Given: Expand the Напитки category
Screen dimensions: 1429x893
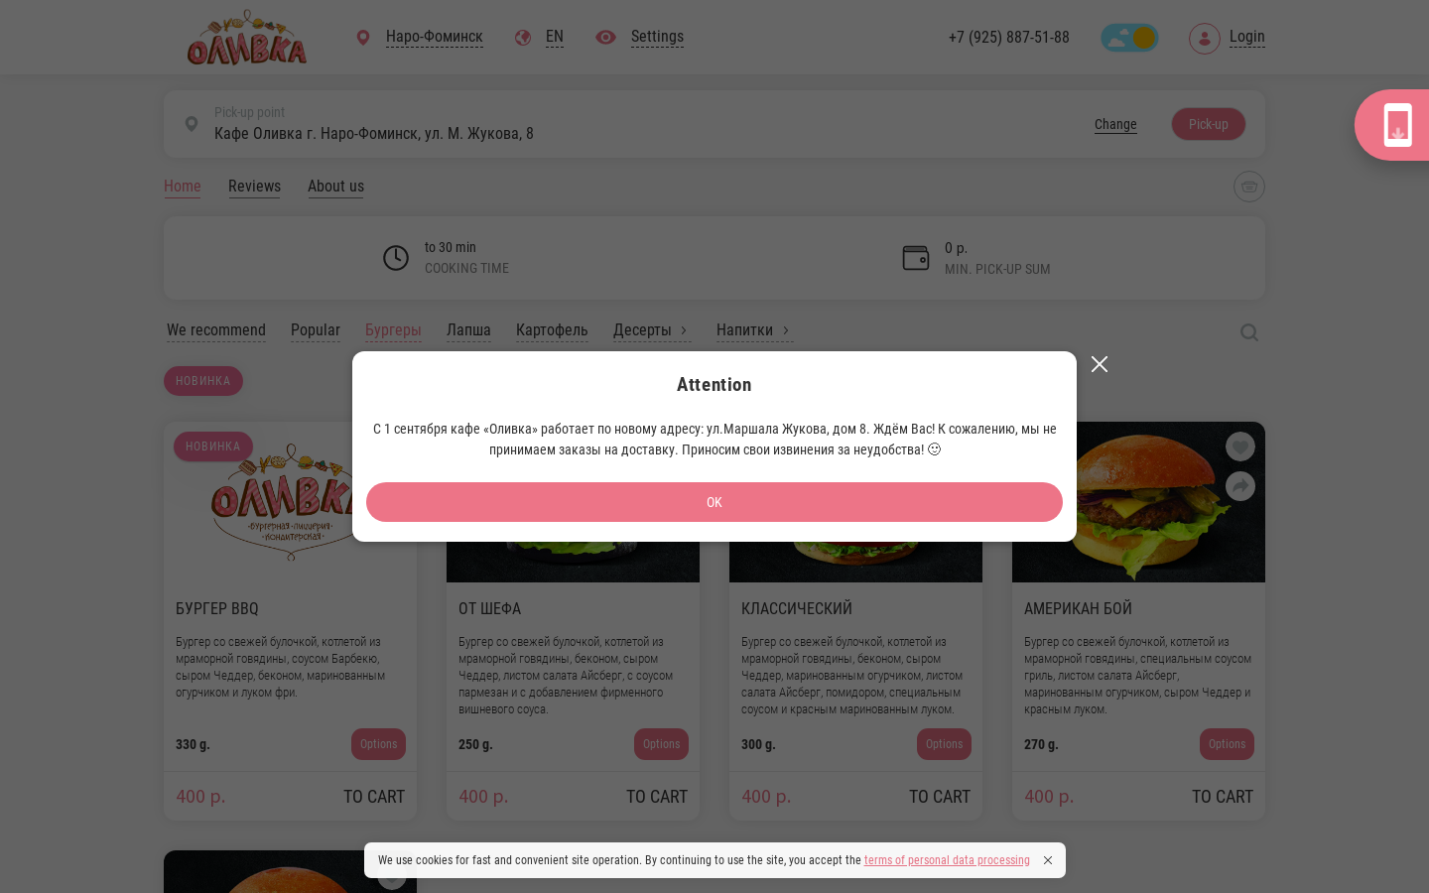Looking at the screenshot, I should coord(754,330).
